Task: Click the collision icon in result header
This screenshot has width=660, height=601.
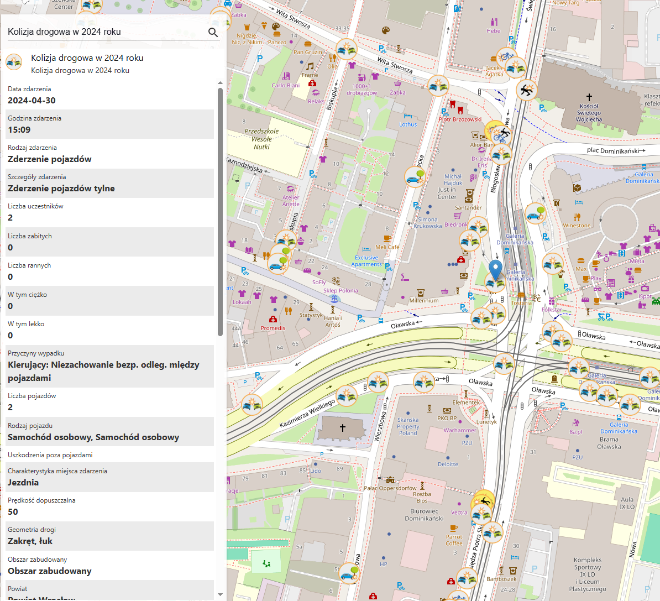Action: pos(14,62)
